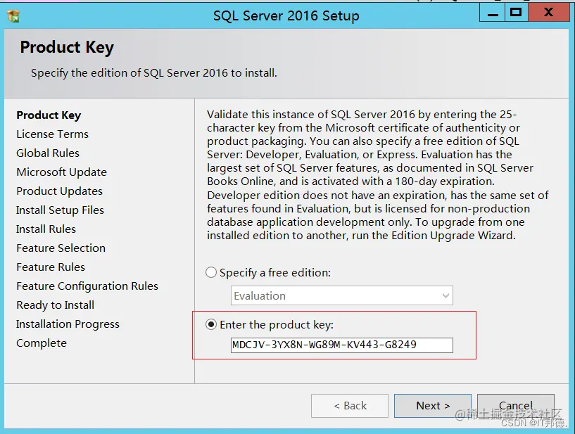
Task: Select Install Rules step in sidebar
Action: pyautogui.click(x=46, y=229)
